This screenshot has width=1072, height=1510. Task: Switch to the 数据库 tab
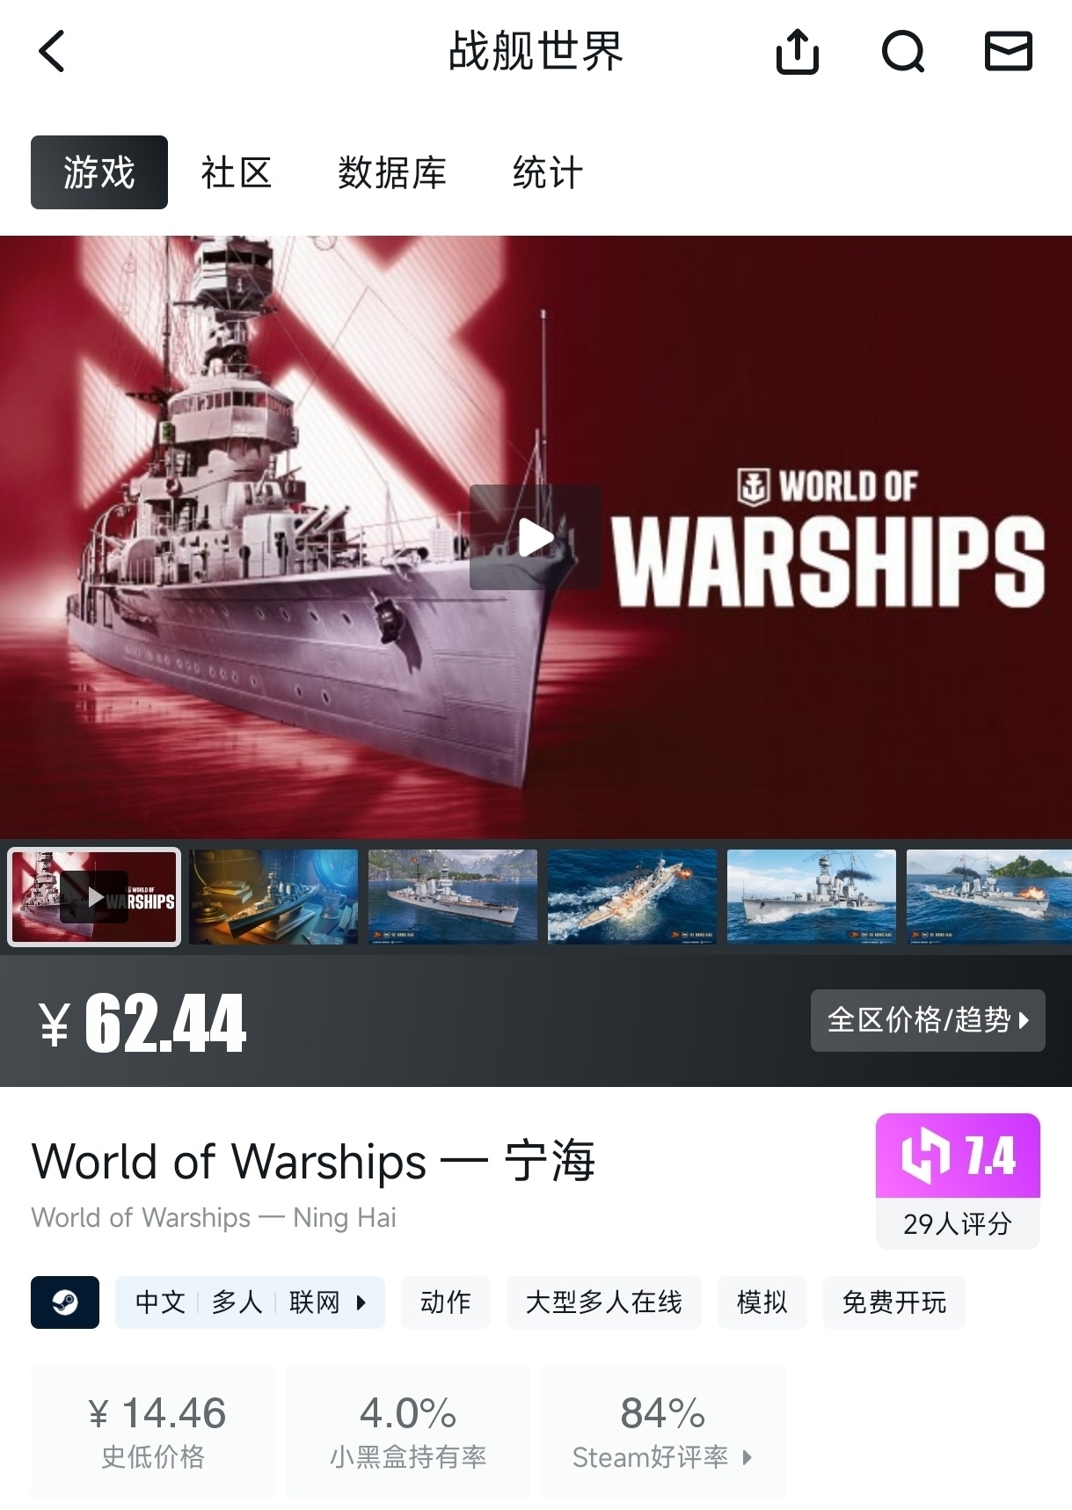coord(392,172)
